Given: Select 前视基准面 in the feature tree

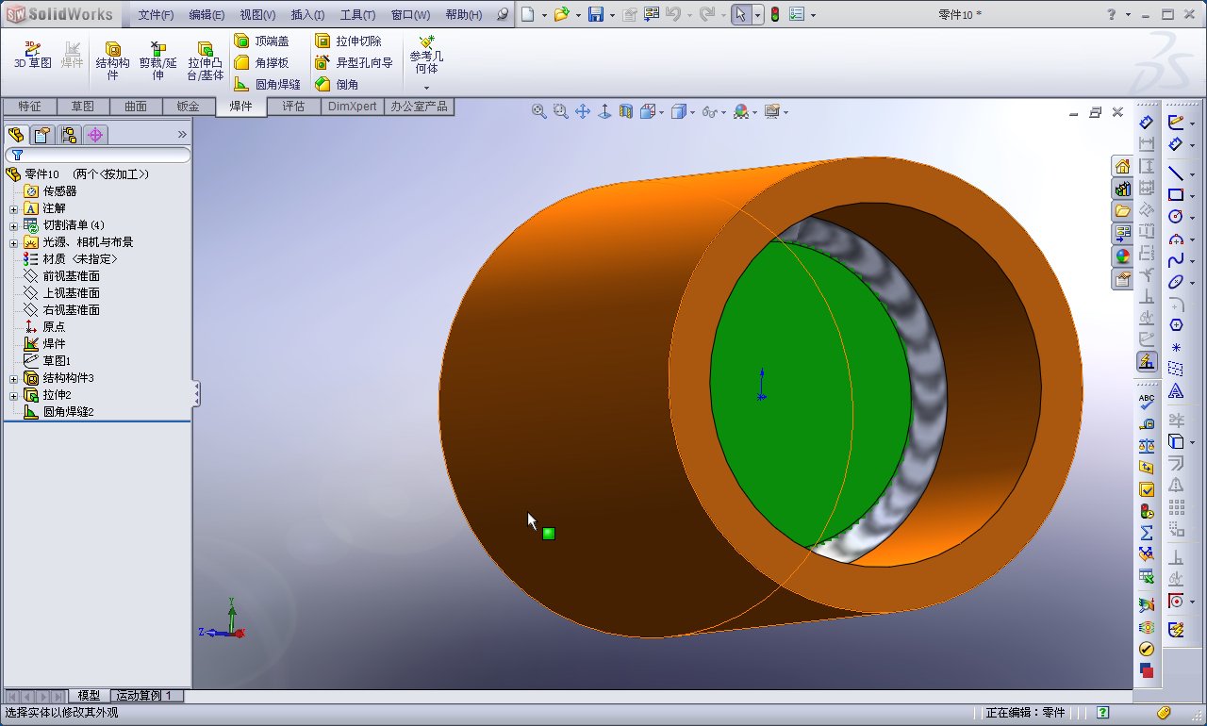Looking at the screenshot, I should point(62,276).
